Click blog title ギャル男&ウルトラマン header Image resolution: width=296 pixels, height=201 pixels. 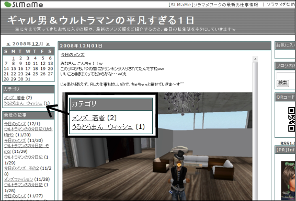pyautogui.click(x=101, y=20)
